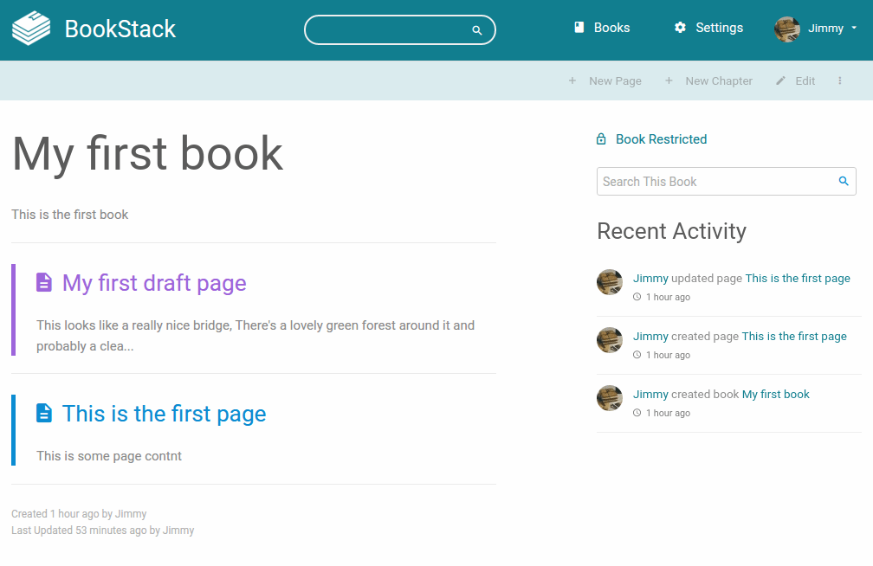The width and height of the screenshot is (873, 566).
Task: Click '1 hour ago' under created book activity
Action: [x=668, y=413]
